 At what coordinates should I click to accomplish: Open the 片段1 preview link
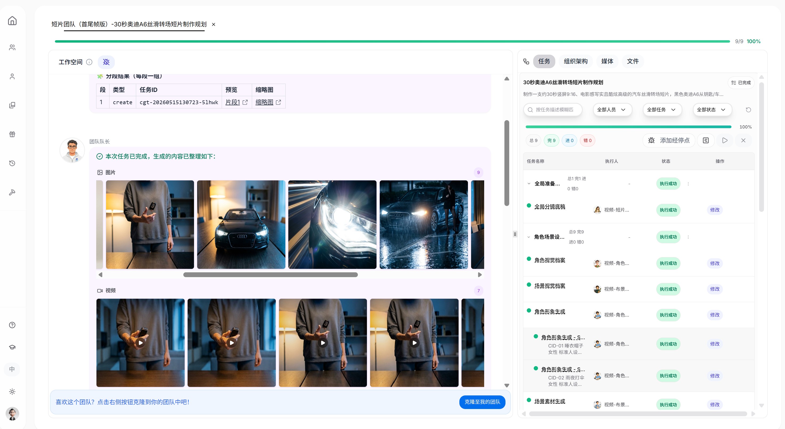pyautogui.click(x=233, y=102)
